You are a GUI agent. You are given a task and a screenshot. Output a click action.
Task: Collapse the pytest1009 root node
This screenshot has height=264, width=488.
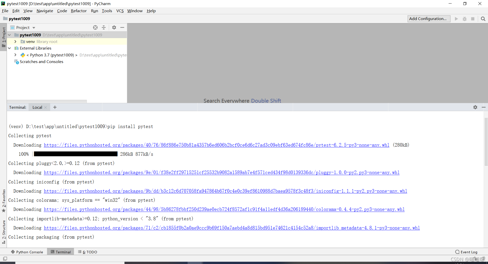tap(9, 35)
